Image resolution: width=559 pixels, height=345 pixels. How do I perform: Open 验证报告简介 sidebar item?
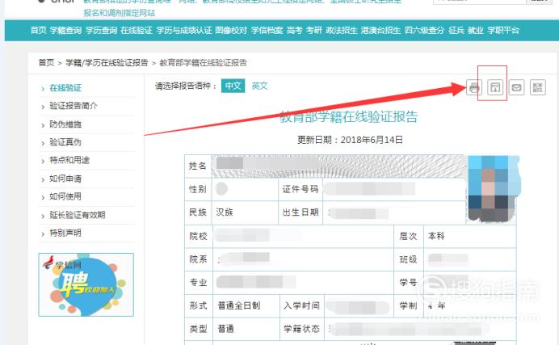74,106
